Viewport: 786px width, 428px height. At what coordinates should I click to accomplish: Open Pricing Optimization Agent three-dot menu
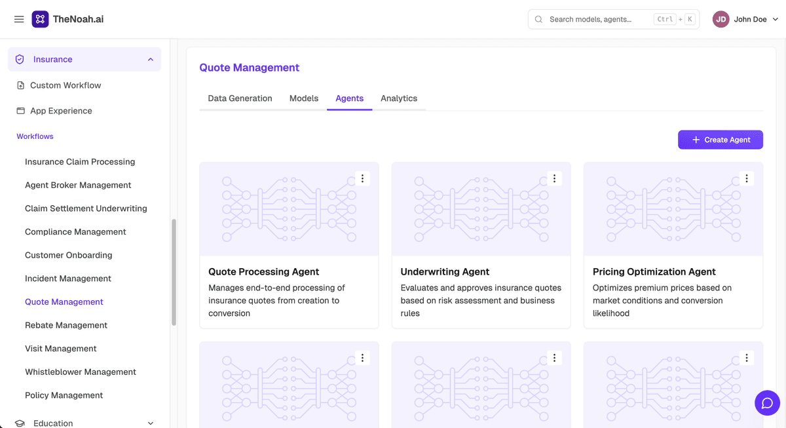pos(746,178)
